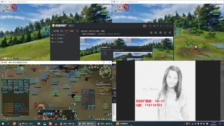Switch to the active orange scene tab
Viewport: 224px width, 126px height.
tap(67, 31)
